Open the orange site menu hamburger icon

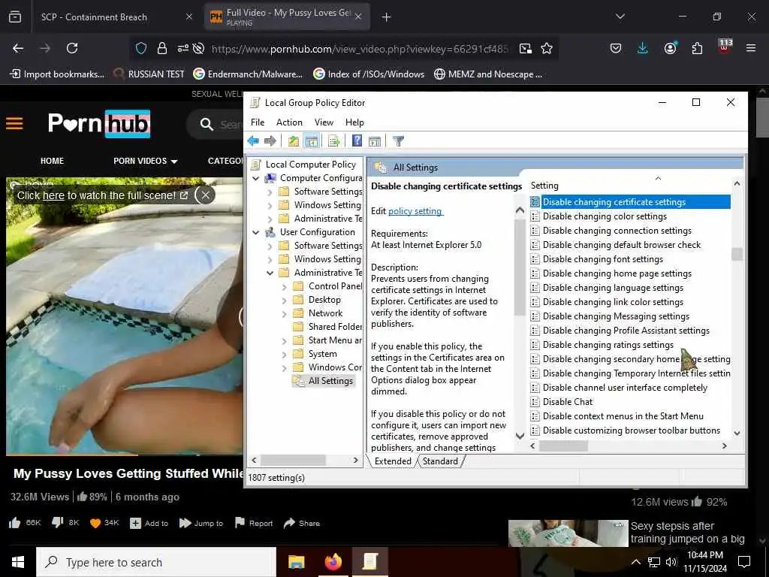point(14,123)
